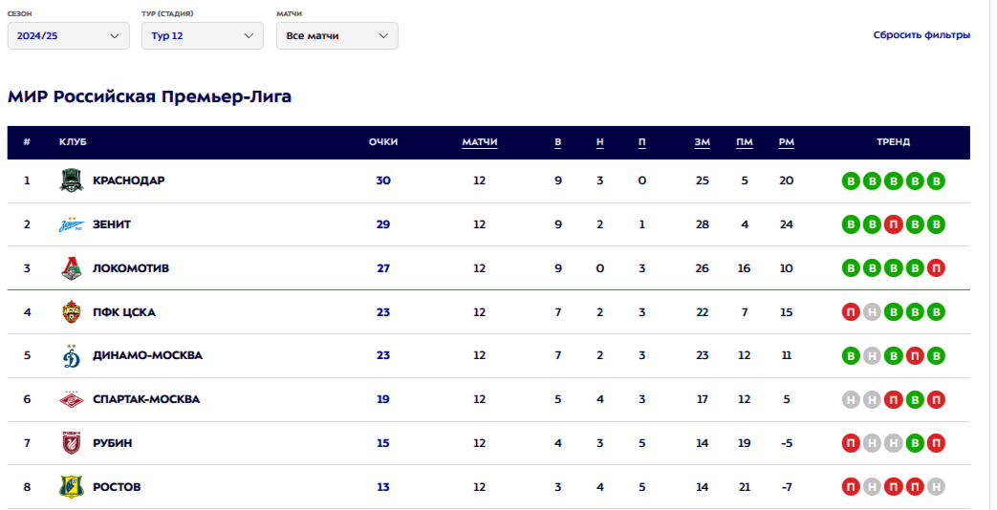Click the ПФК ЦСКА club emblem
This screenshot has height=510, width=997.
click(x=71, y=312)
